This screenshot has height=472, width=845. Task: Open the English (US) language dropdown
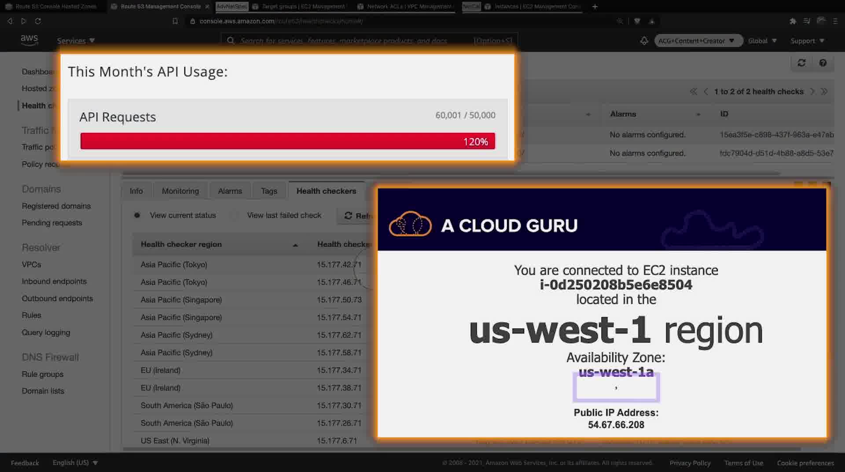[75, 463]
